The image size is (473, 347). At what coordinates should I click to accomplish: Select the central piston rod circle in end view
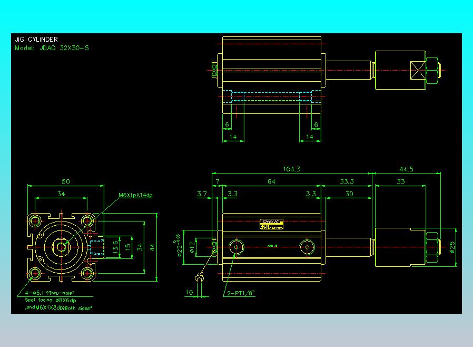pos(62,247)
